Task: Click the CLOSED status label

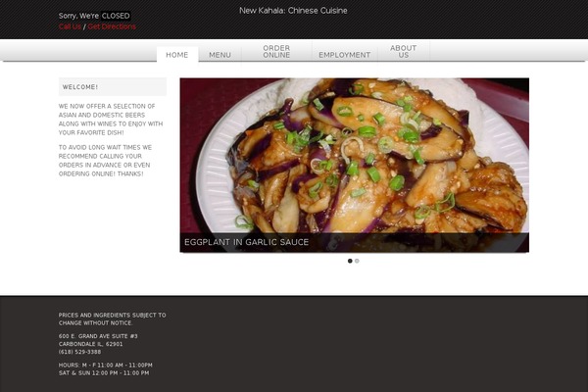Action: (x=116, y=16)
